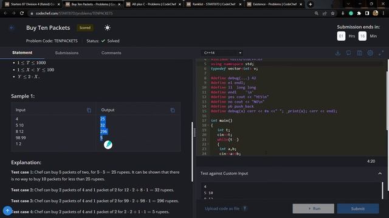Screen dimensions: 389x218
Task: Open a new browser tab
Action: [x=310, y=4]
